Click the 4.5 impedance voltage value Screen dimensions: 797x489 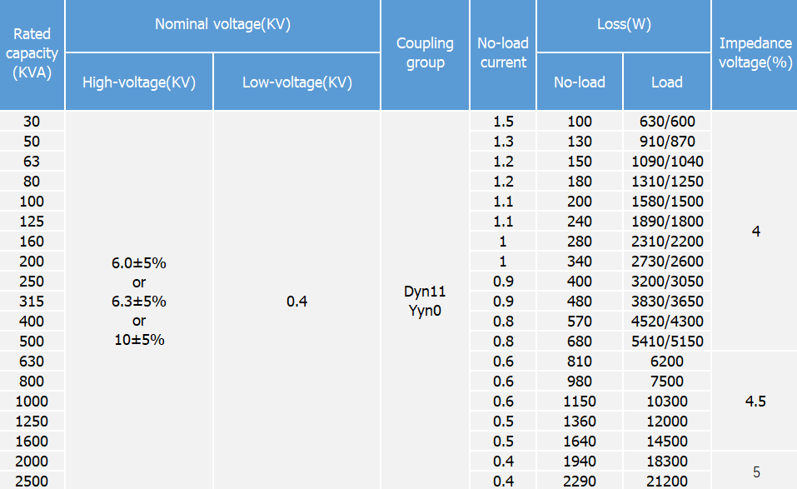(x=755, y=401)
